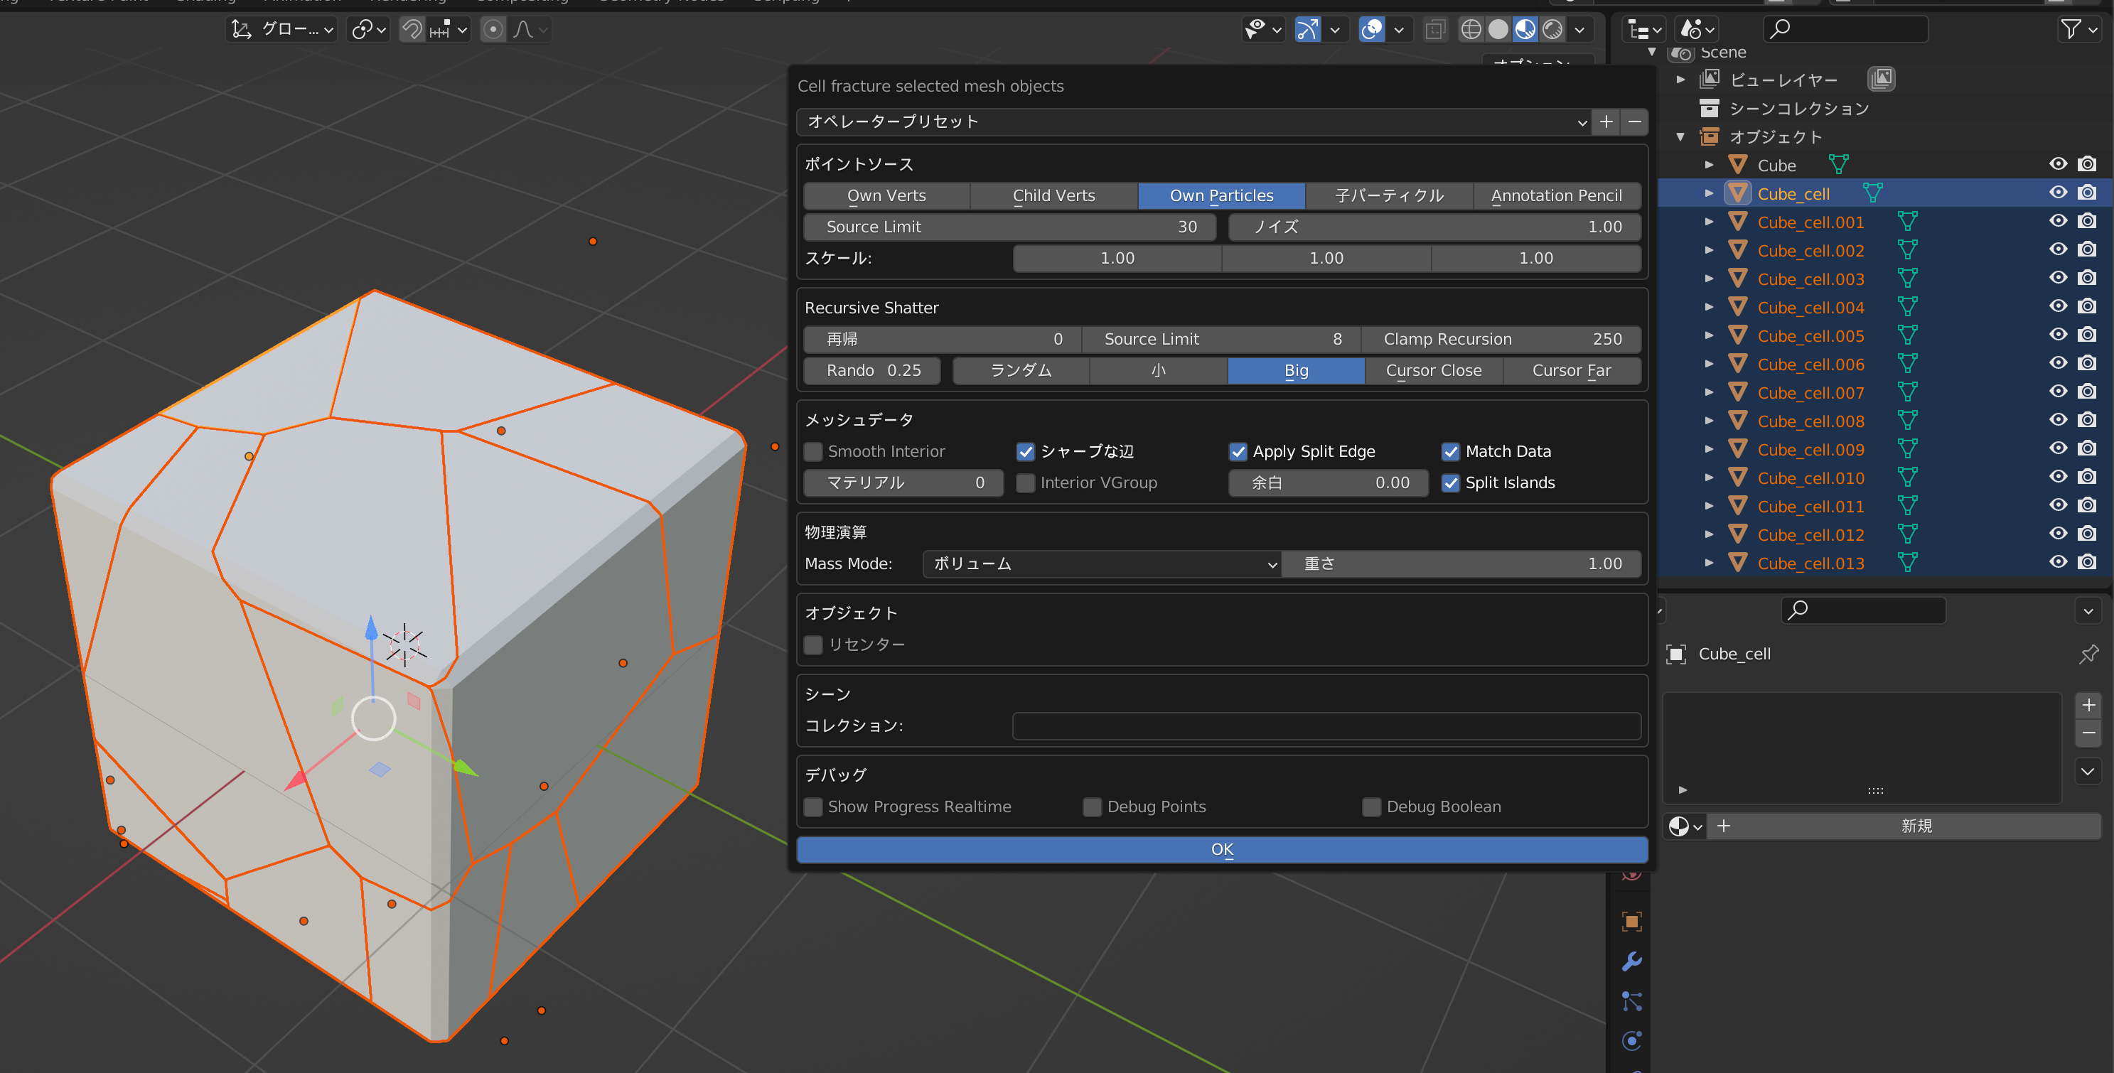2114x1073 pixels.
Task: Click the 新規 new material button
Action: point(1916,826)
